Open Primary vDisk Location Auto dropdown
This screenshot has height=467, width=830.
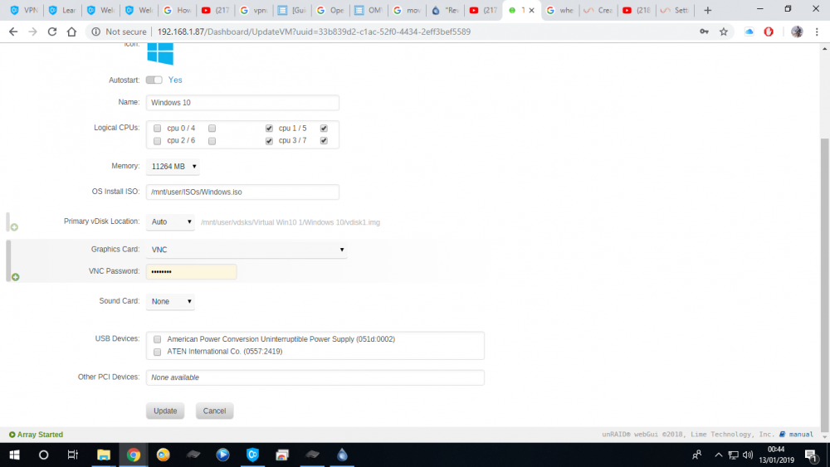(x=170, y=222)
